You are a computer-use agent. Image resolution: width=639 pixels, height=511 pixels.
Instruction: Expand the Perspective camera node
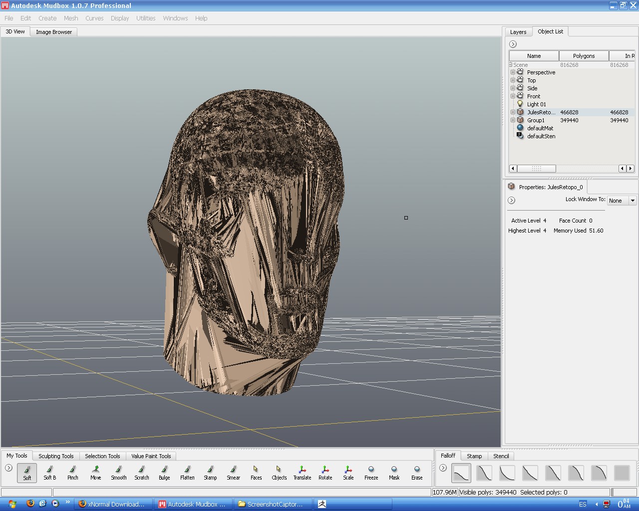point(513,72)
